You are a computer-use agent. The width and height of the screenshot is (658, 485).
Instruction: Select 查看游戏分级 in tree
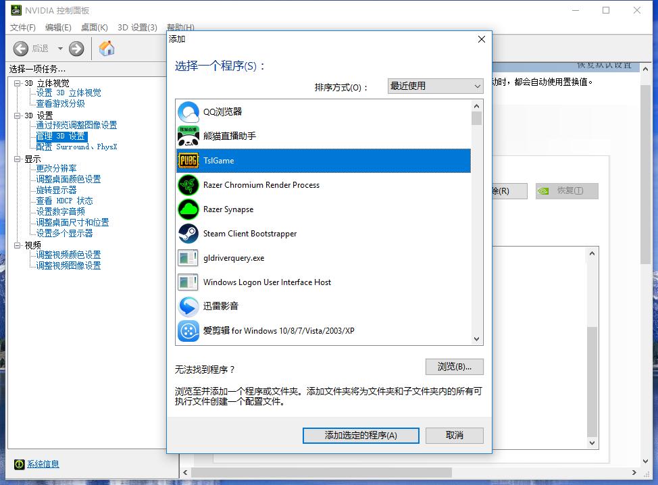[x=60, y=103]
